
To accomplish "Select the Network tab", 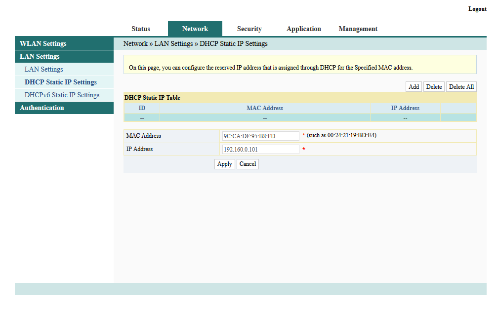I will click(195, 29).
